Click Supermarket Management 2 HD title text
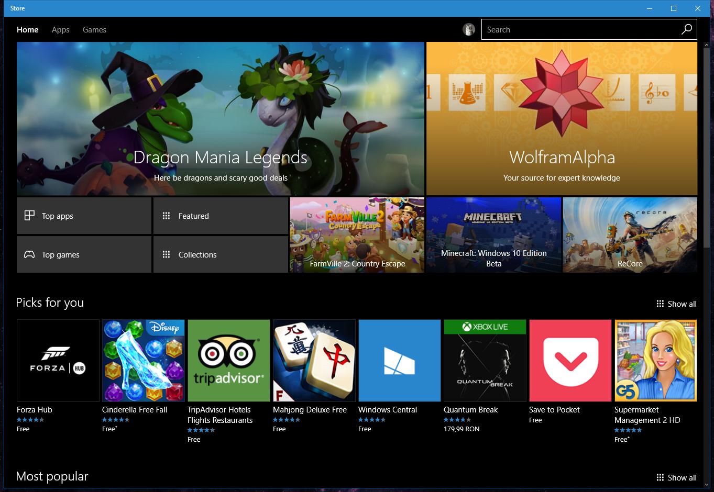714x492 pixels. pos(647,415)
